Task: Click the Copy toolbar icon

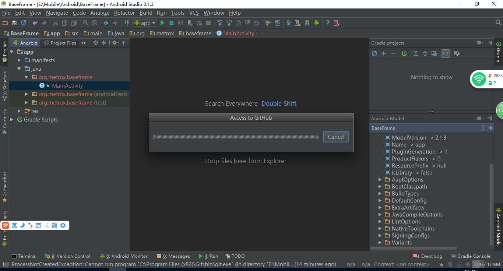Action: click(x=64, y=23)
